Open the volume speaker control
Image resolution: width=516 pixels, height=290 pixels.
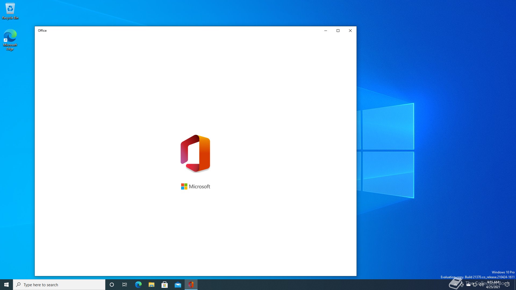pos(481,285)
